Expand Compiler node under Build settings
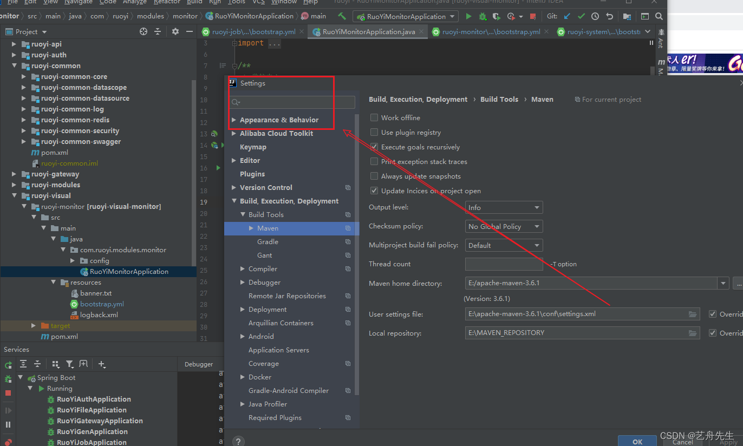 [x=243, y=268]
